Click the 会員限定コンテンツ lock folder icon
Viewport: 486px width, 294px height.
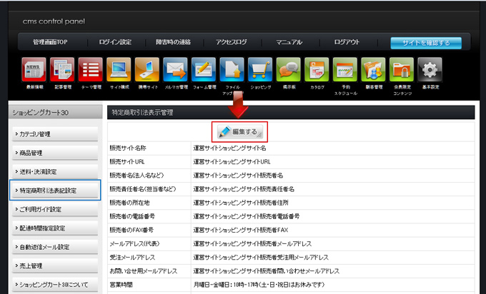[x=401, y=70]
